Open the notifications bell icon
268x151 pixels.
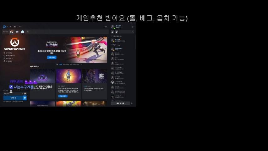click(x=106, y=27)
